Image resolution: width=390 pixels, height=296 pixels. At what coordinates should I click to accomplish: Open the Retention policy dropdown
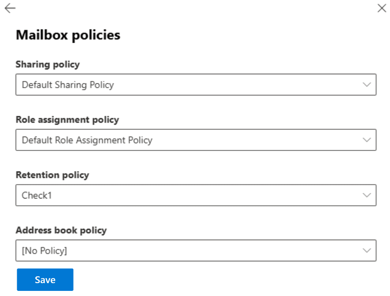click(x=195, y=195)
